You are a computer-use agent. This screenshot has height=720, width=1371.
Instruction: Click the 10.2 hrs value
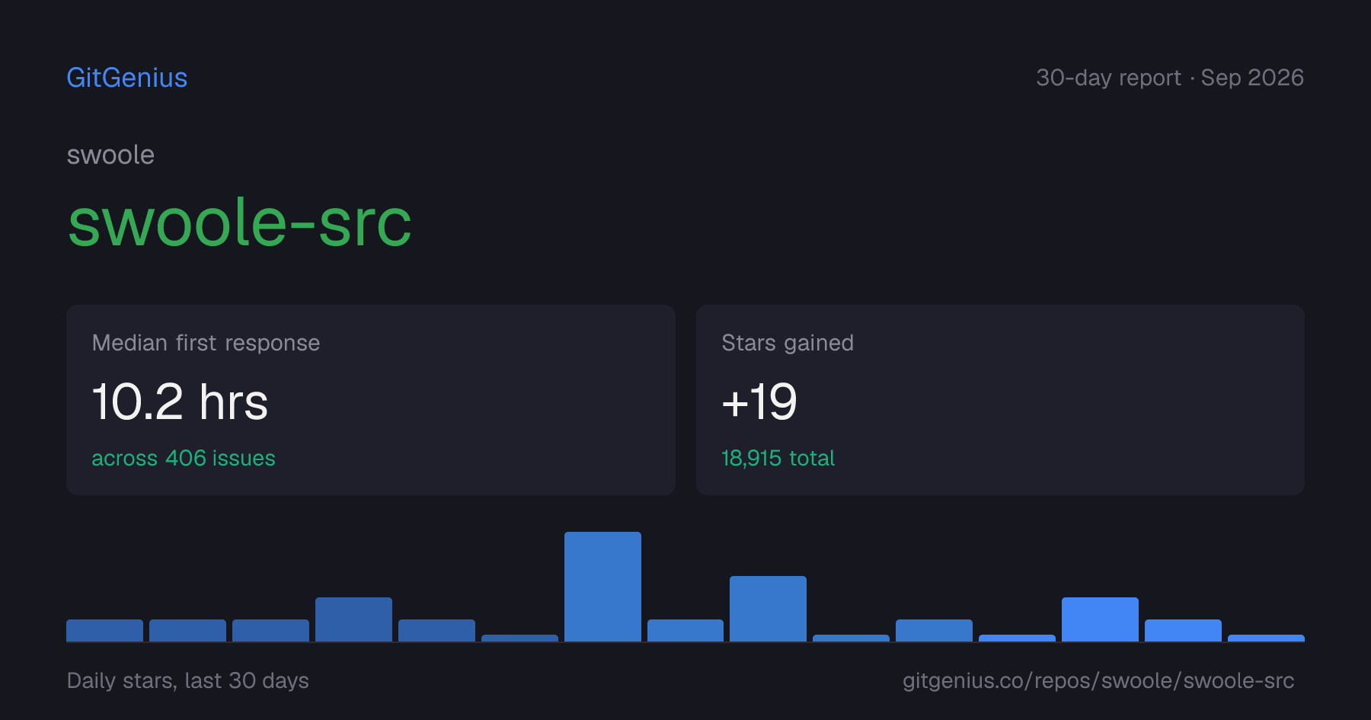180,402
